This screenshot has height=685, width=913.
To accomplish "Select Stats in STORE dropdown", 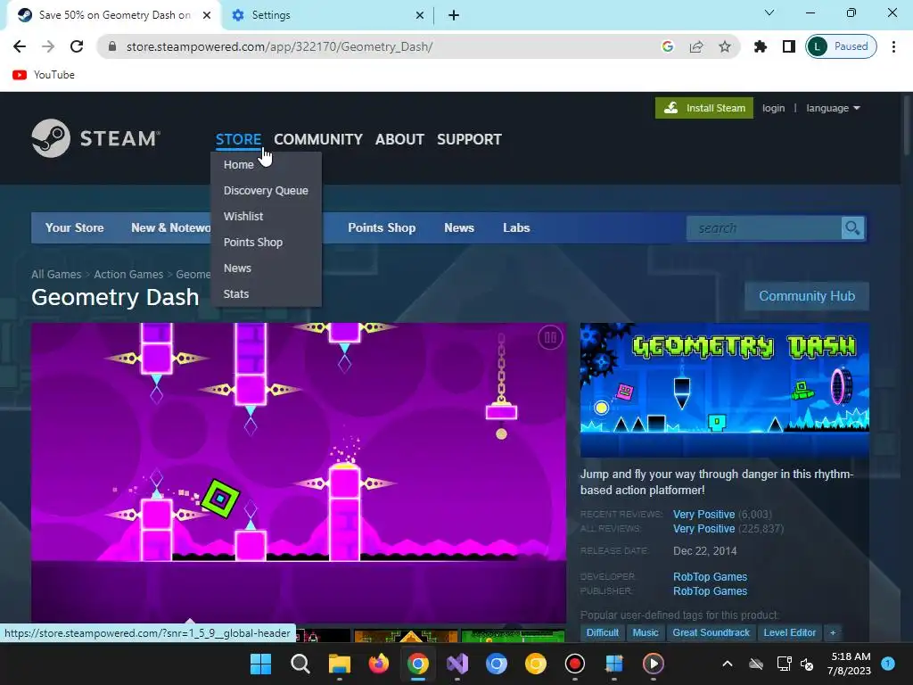I will pyautogui.click(x=236, y=294).
